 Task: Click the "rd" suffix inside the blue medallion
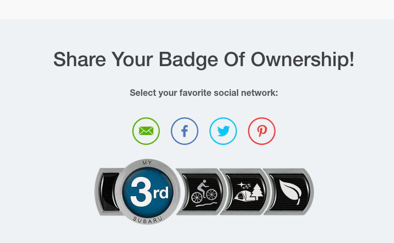tap(161, 193)
